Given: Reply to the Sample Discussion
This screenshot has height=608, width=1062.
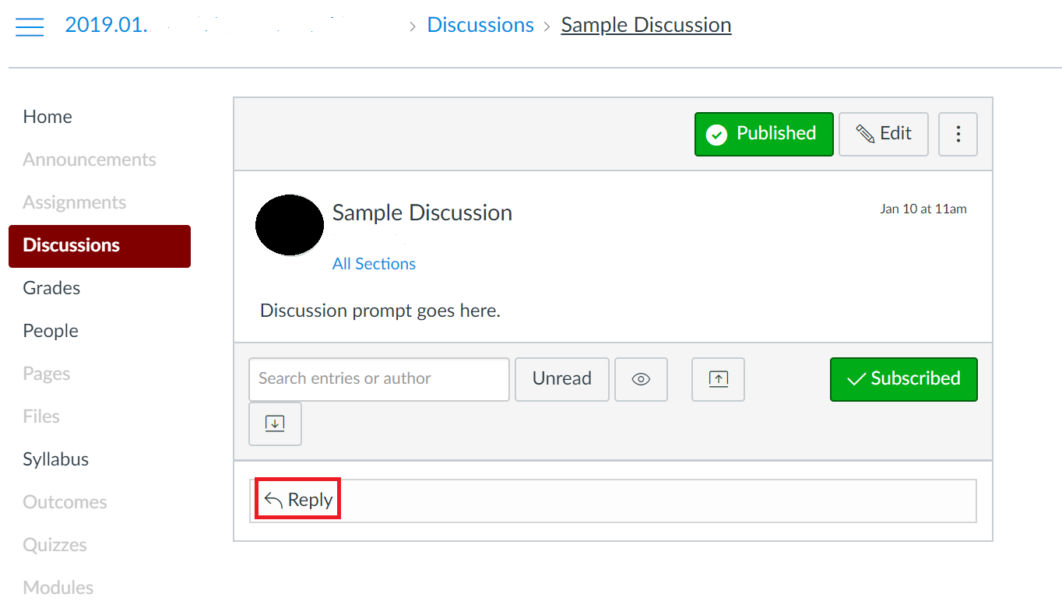Looking at the screenshot, I should pos(299,500).
